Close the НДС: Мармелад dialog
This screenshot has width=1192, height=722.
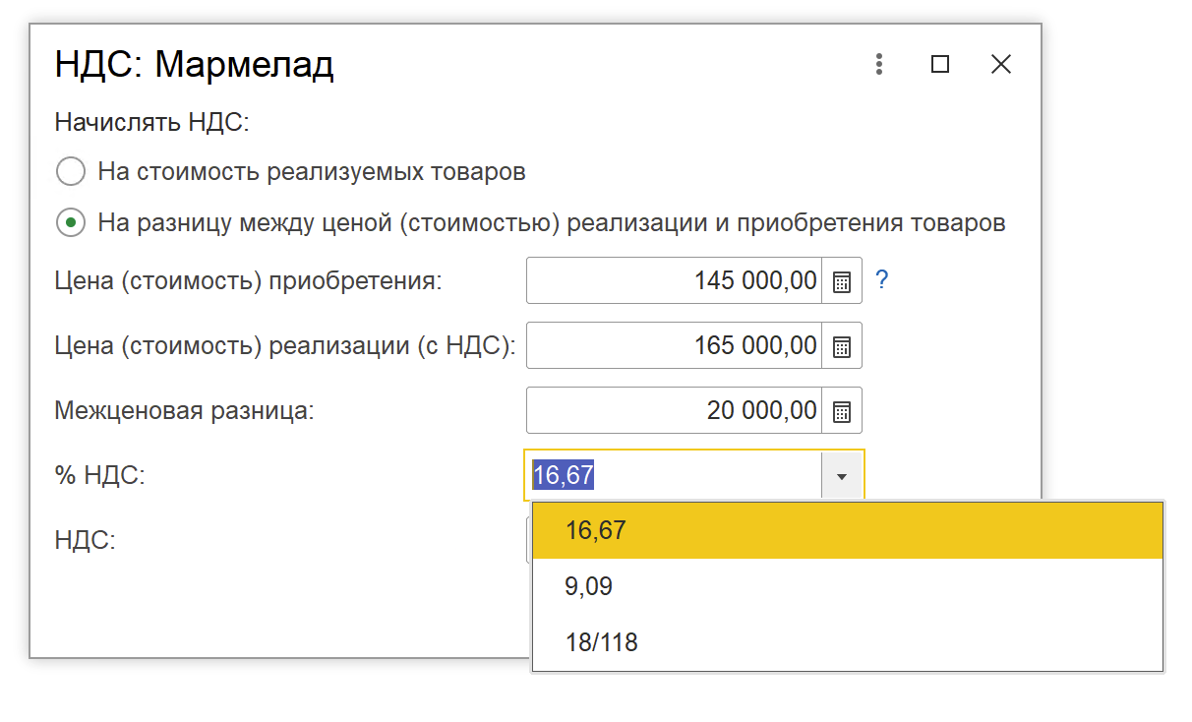point(1000,65)
